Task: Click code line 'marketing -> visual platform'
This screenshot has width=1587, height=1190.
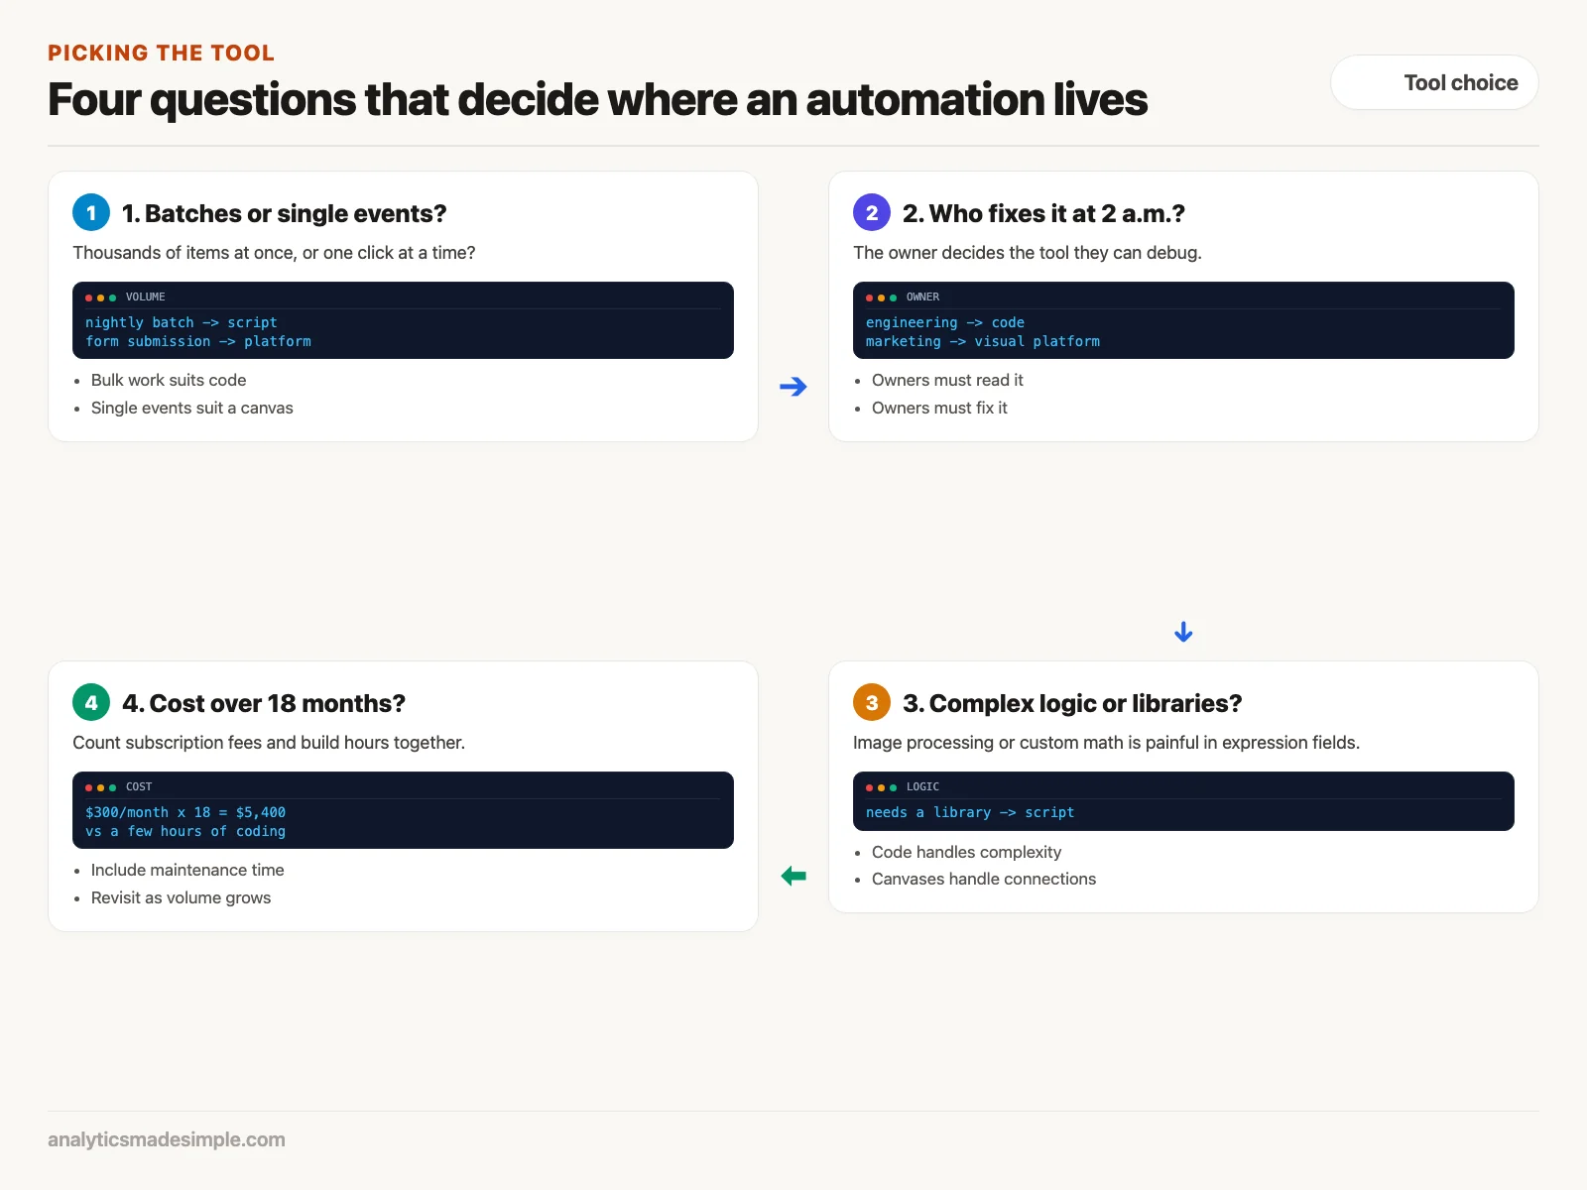Action: coord(983,341)
